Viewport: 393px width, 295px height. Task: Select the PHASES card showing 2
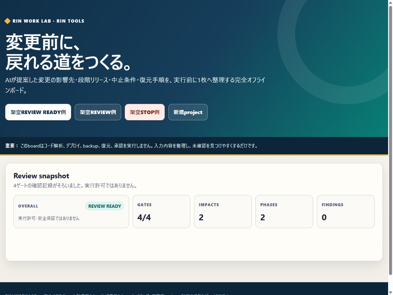point(284,212)
